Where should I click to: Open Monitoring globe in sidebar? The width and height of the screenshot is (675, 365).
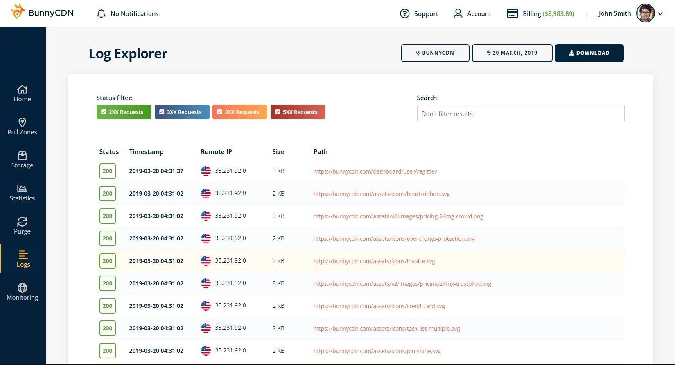22,292
